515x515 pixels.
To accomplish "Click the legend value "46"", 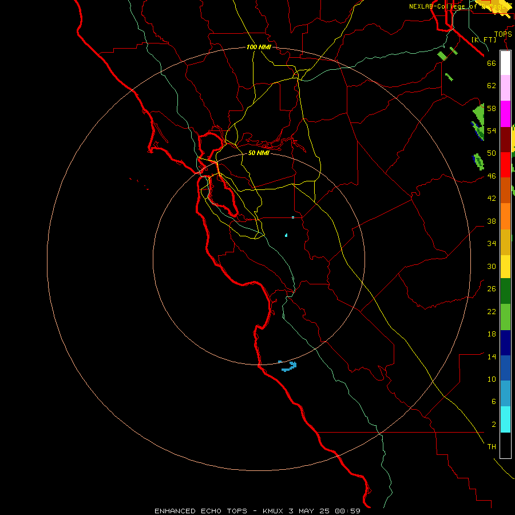I will pyautogui.click(x=492, y=176).
